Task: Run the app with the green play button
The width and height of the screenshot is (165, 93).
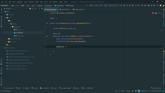Action: (x=124, y=5)
